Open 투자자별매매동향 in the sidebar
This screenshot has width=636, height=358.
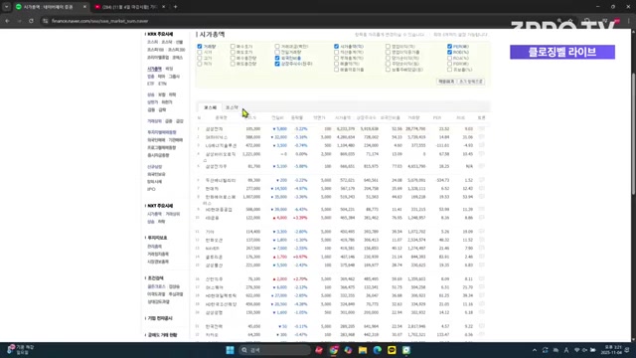coord(161,132)
